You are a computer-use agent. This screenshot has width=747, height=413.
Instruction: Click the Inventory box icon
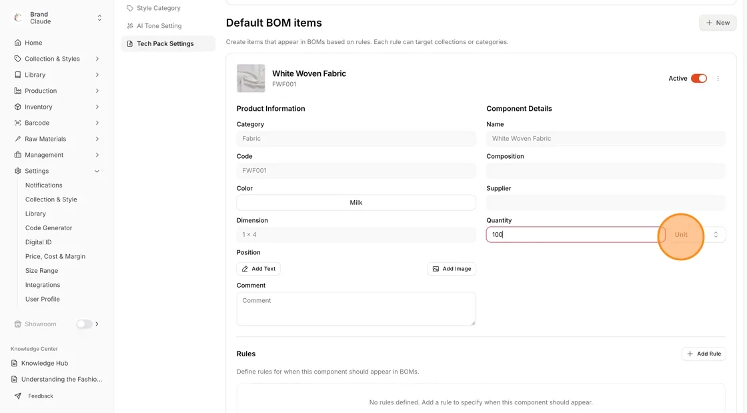tap(17, 107)
